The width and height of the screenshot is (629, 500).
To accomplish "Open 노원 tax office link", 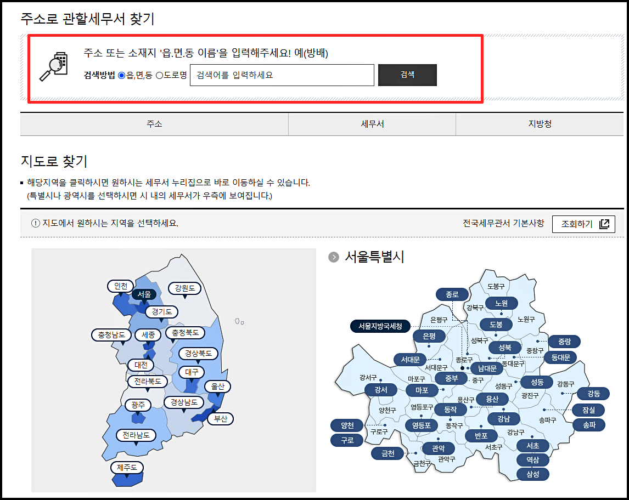I will [502, 303].
